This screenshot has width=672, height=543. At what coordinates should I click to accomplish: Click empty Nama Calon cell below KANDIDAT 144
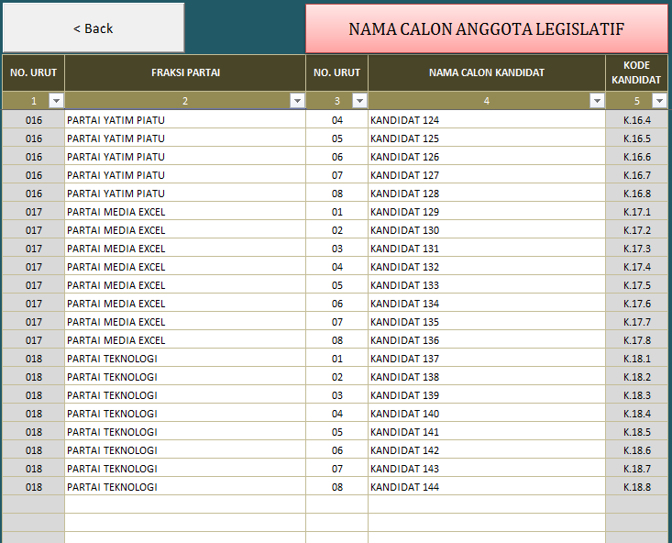pos(487,504)
